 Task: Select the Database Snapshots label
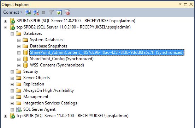coord(49,46)
